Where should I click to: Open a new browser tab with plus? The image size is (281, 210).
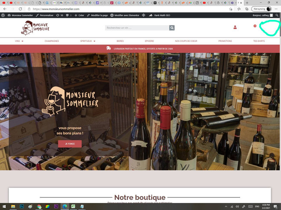tap(247, 3)
